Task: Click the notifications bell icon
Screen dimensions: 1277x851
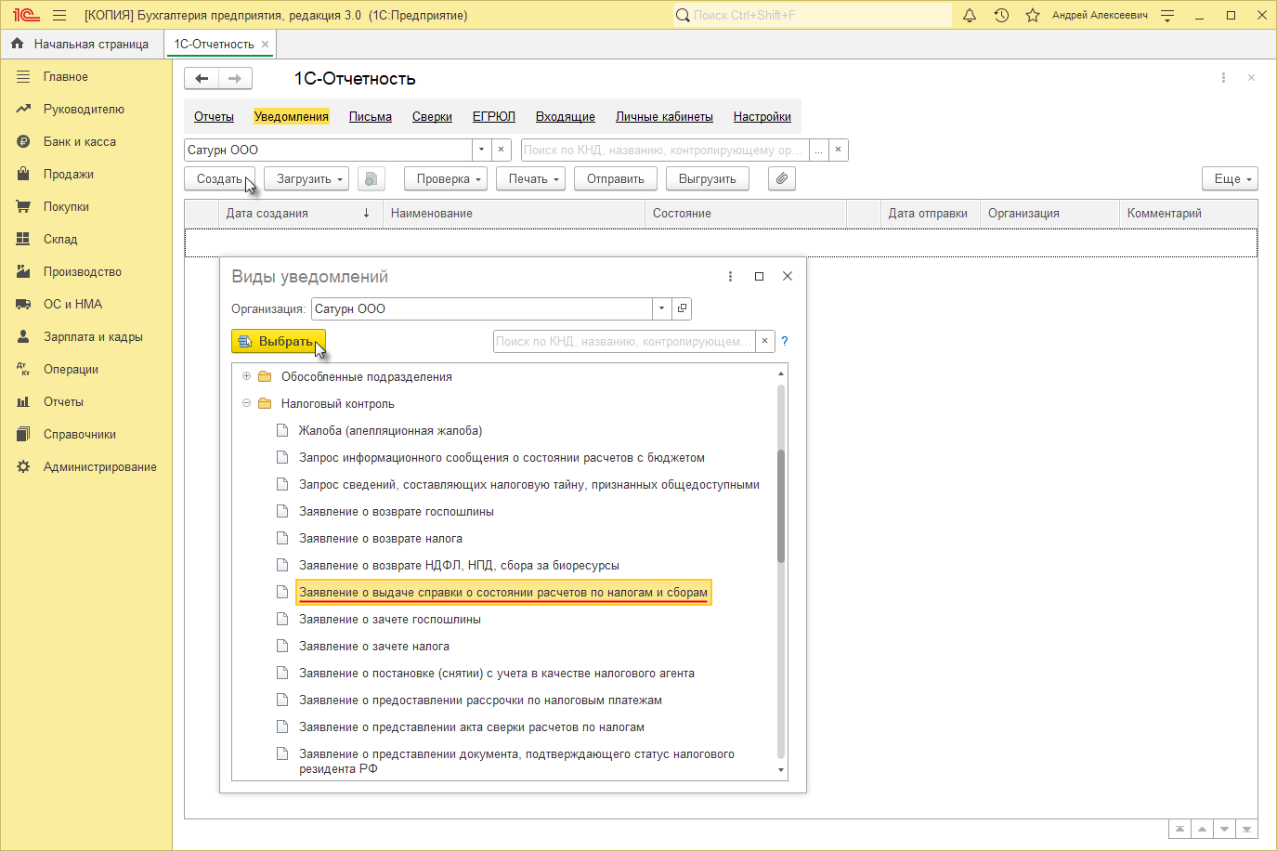Action: click(x=970, y=15)
